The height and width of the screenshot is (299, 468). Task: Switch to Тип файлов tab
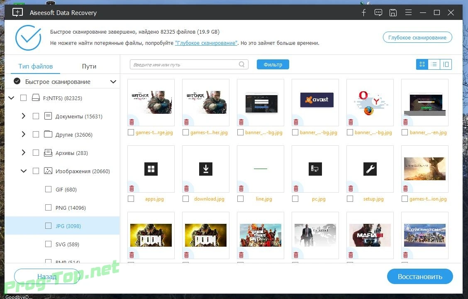point(36,66)
